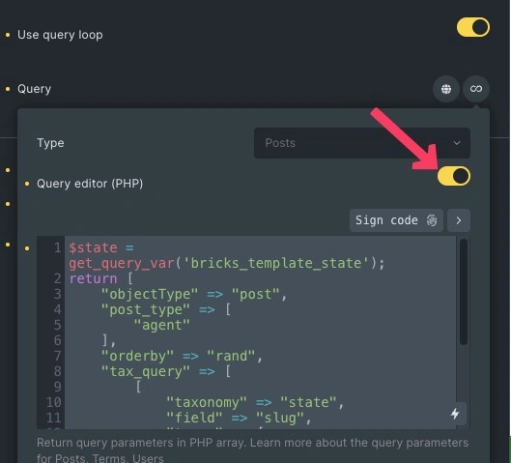Click the infinity query loop icon
Screen dimensions: 511x463
[476, 89]
